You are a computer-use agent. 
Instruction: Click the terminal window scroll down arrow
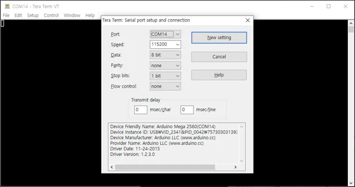[351, 183]
